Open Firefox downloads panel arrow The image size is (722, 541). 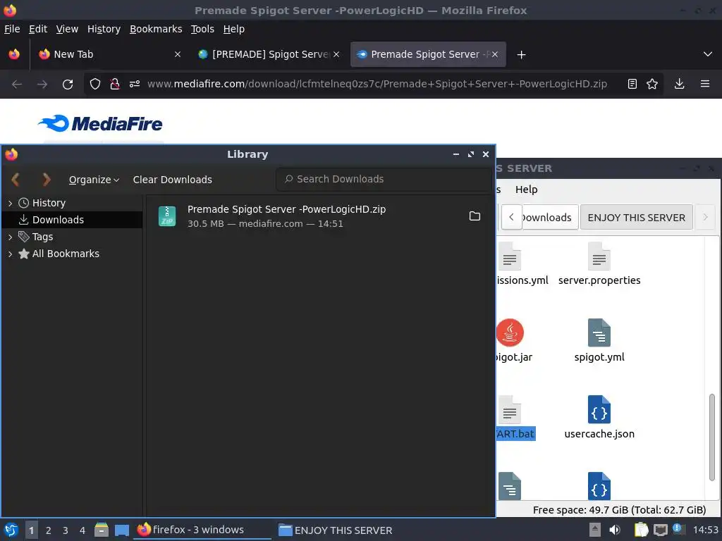click(679, 84)
